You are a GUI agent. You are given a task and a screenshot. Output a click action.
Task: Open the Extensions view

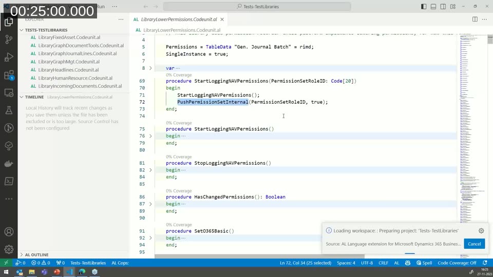point(9,75)
